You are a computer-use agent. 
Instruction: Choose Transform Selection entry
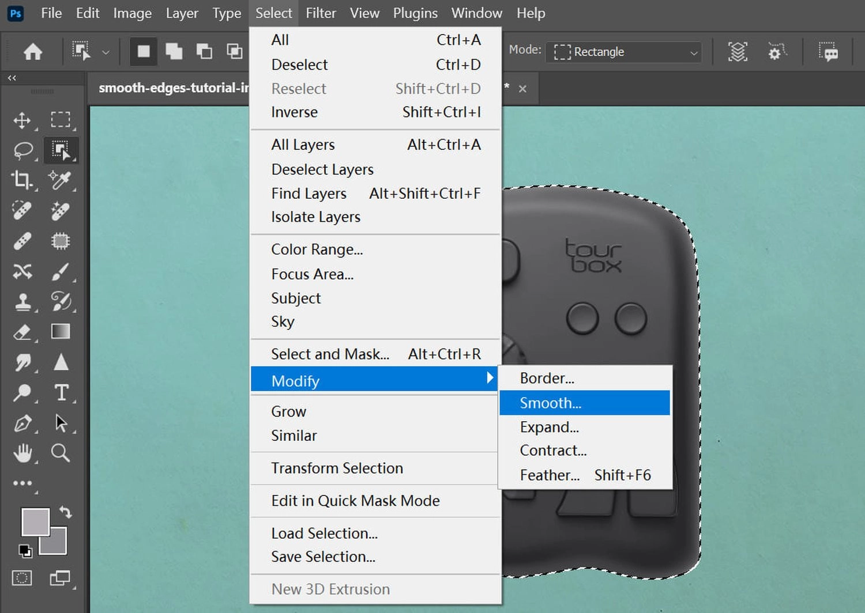[x=375, y=468]
